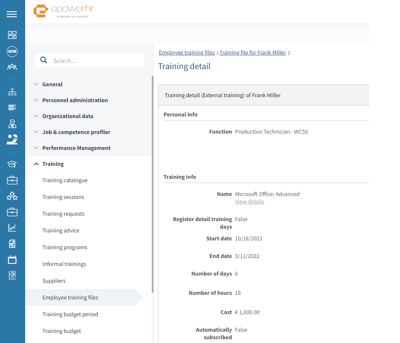400x343 pixels.
Task: Focus the Search input field
Action: [x=90, y=60]
